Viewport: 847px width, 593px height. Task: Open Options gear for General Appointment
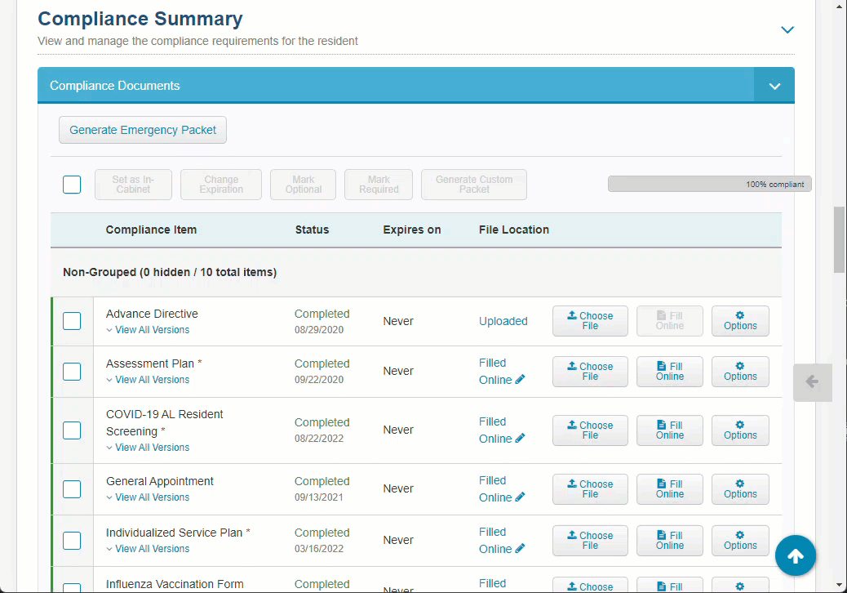coord(740,489)
